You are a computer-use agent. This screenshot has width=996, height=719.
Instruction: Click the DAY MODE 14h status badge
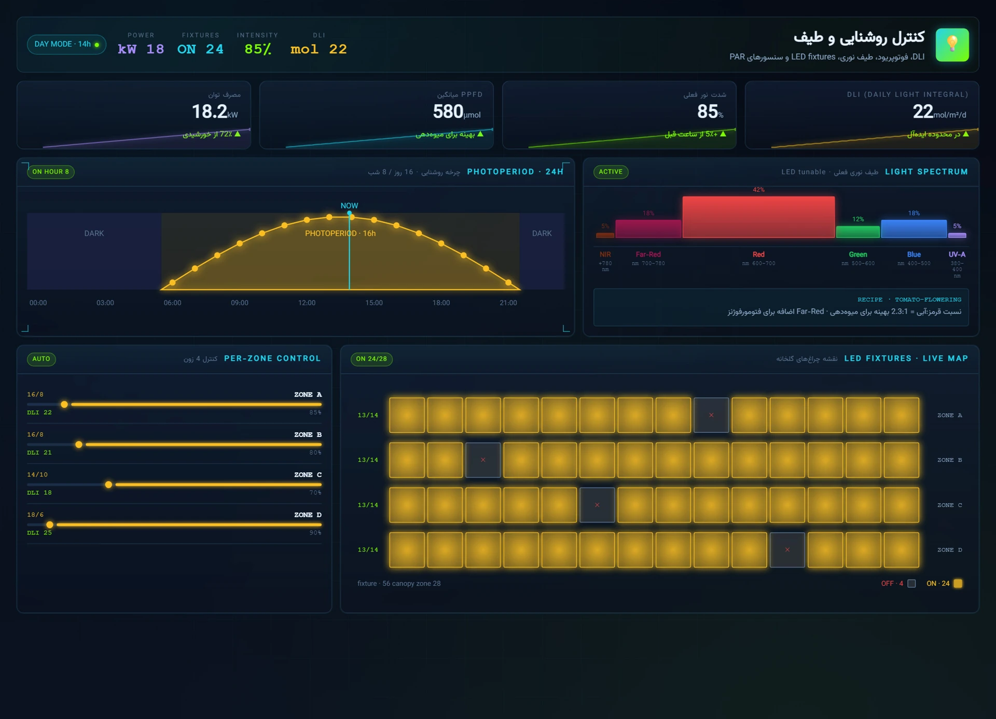(66, 44)
